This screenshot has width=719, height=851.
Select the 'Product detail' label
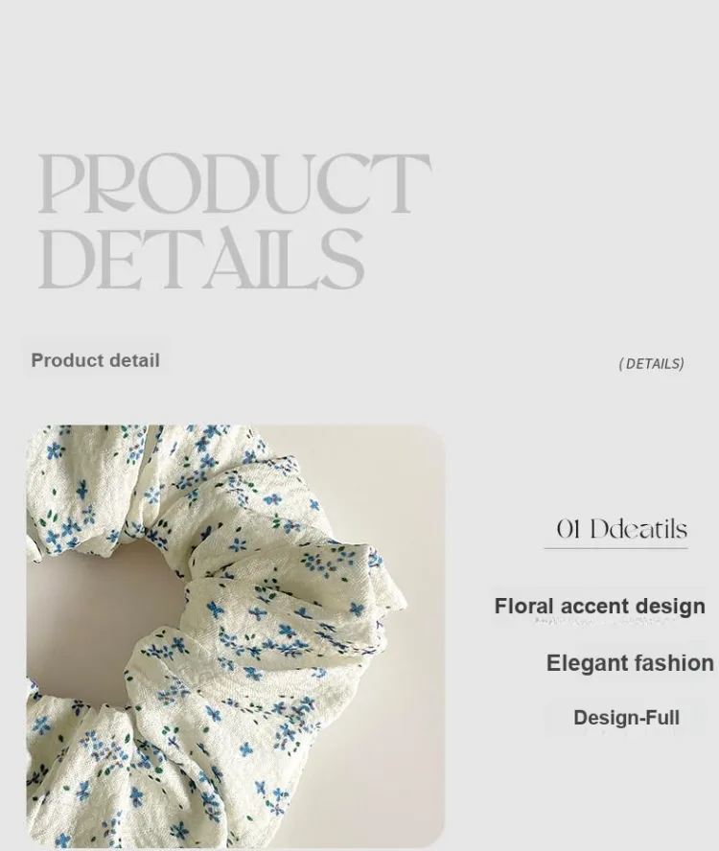95,360
